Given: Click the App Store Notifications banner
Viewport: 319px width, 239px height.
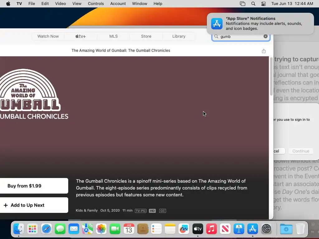Looking at the screenshot, I should pos(260,24).
